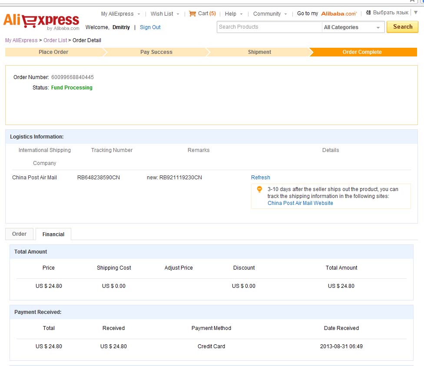Screen dimensions: 424x366
Task: Open the Help dropdown menu
Action: coord(234,14)
